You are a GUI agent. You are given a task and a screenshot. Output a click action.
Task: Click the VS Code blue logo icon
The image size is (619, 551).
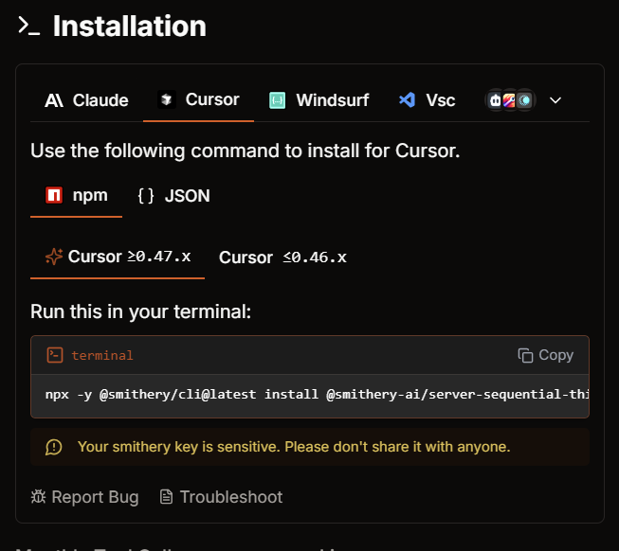407,100
